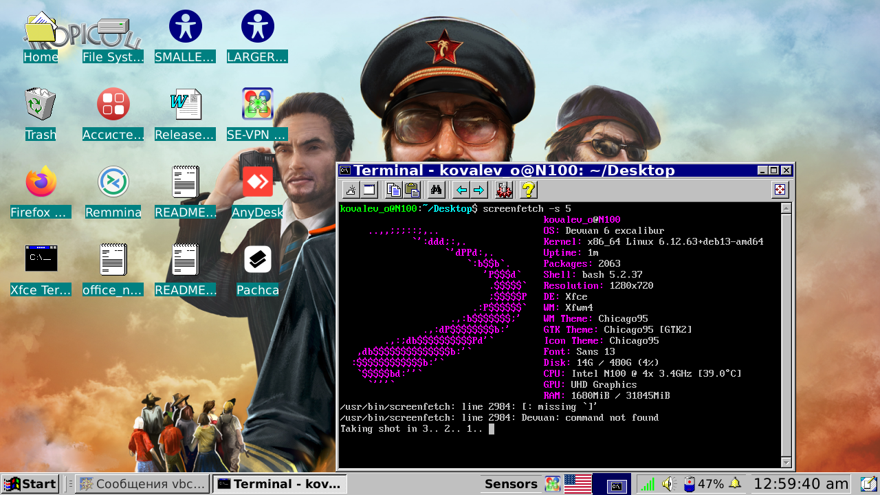
Task: Open the Start menu
Action: pos(30,484)
